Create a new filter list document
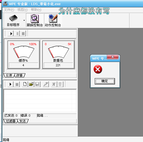Screen dimensions: 143x142 [25, 84]
